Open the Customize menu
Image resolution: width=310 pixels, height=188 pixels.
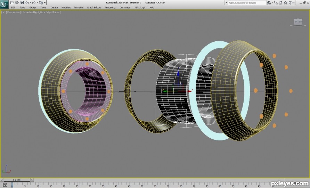(125, 8)
